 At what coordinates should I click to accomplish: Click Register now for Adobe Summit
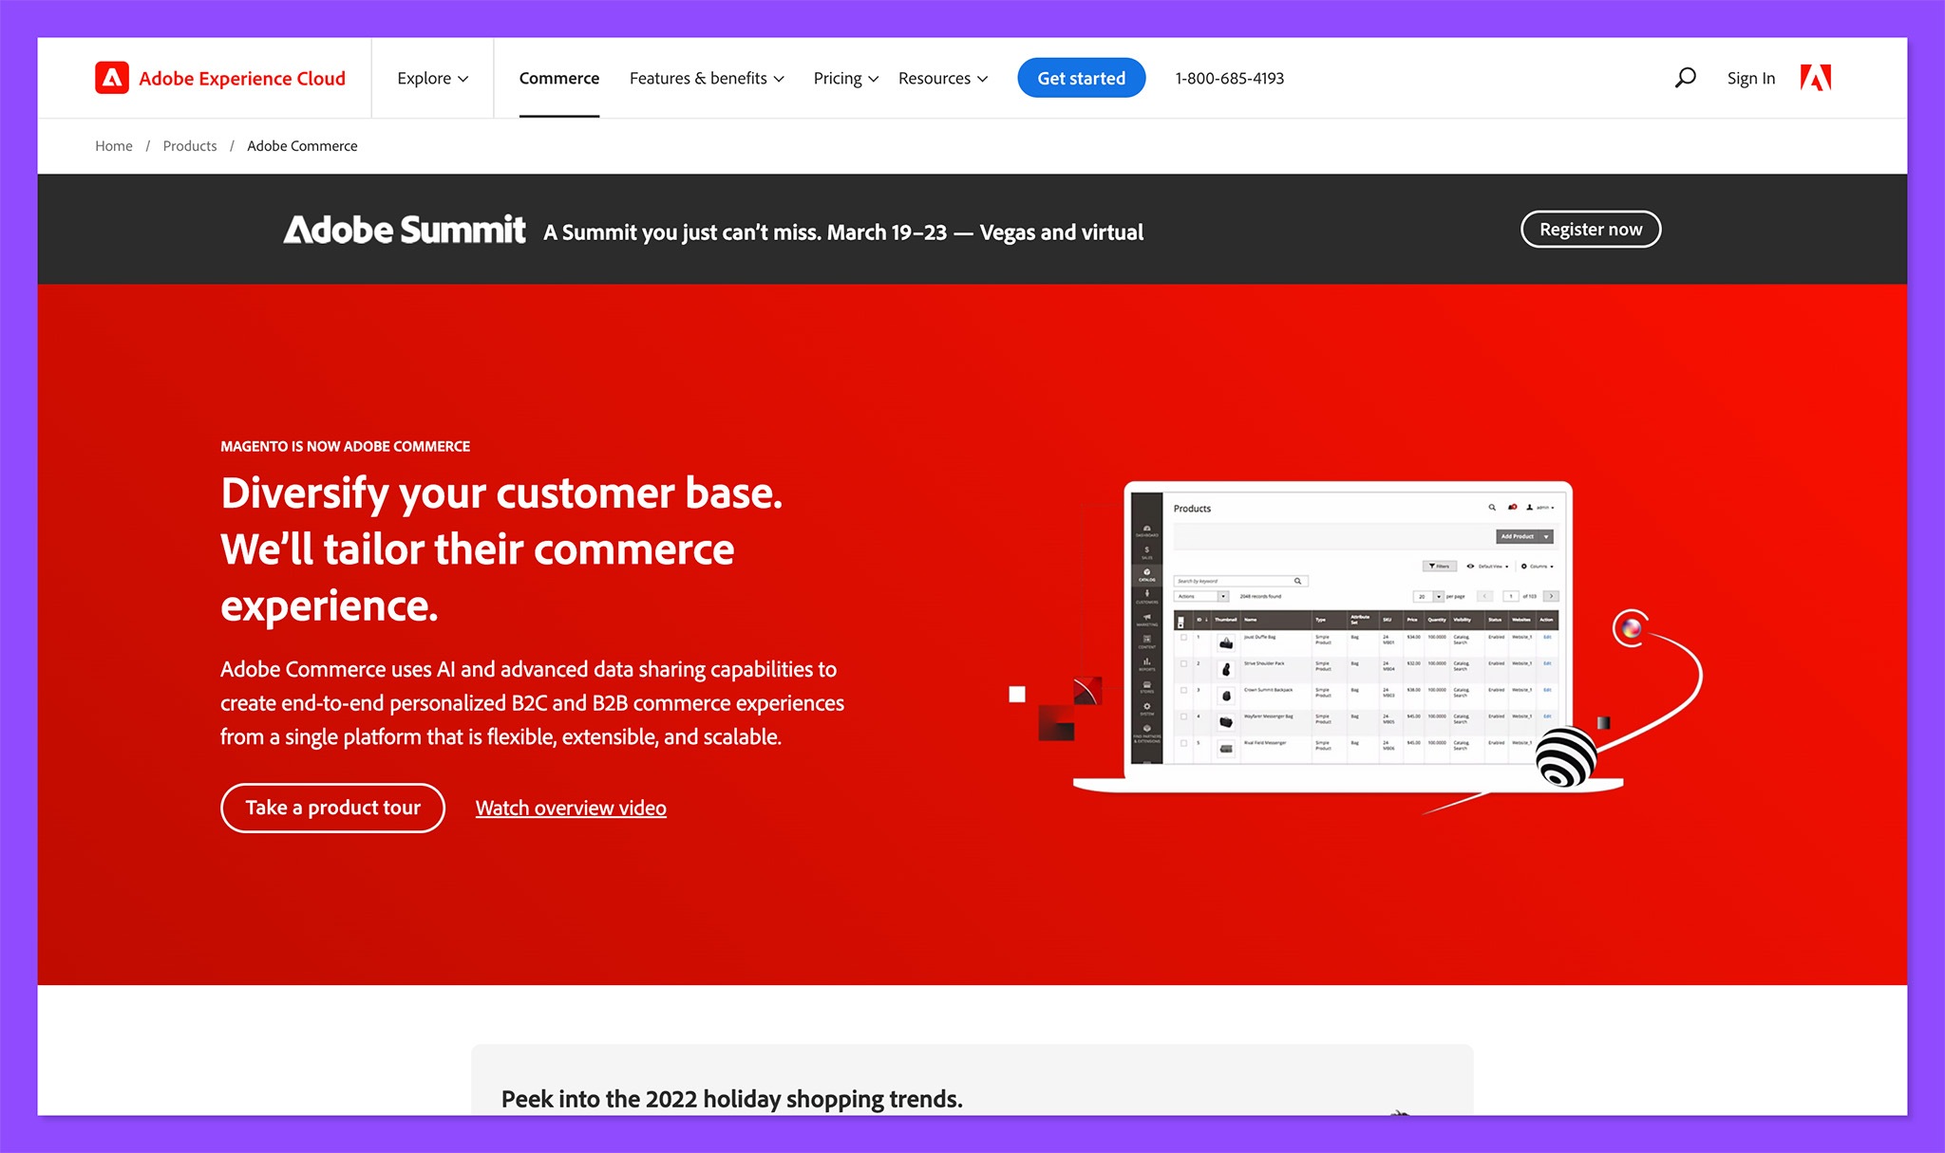(x=1591, y=229)
